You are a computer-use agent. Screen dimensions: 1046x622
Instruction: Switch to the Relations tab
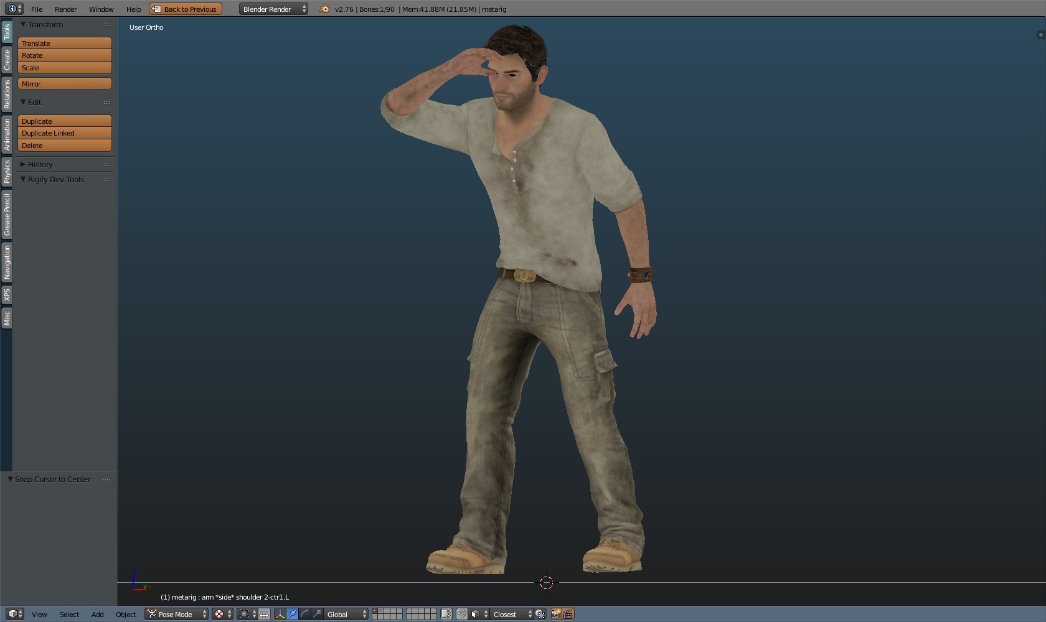pos(7,94)
